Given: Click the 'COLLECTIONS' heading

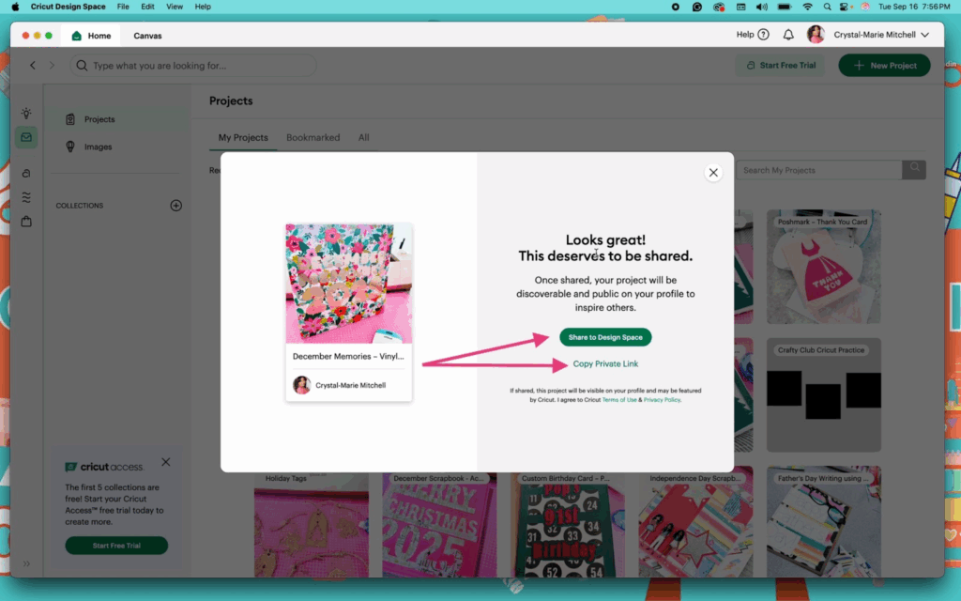Looking at the screenshot, I should [x=80, y=206].
